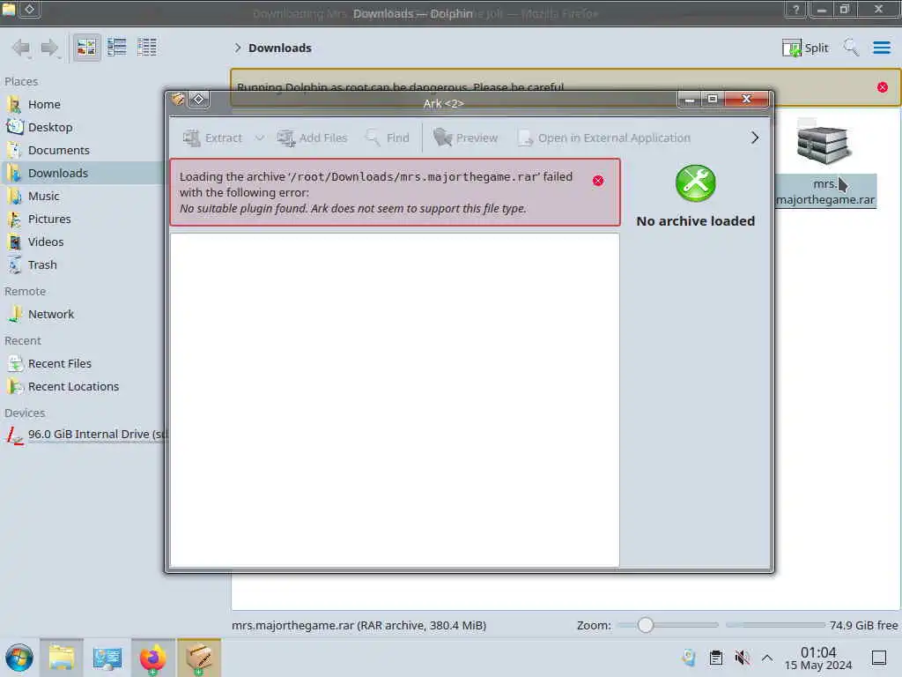
Task: Go back in Dolphin navigation
Action: coord(21,48)
